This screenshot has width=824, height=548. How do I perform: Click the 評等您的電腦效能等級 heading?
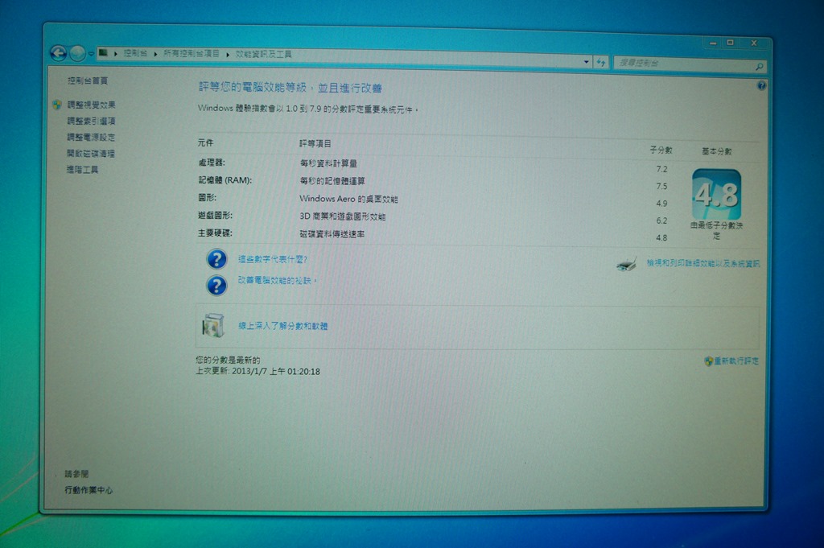pyautogui.click(x=290, y=87)
